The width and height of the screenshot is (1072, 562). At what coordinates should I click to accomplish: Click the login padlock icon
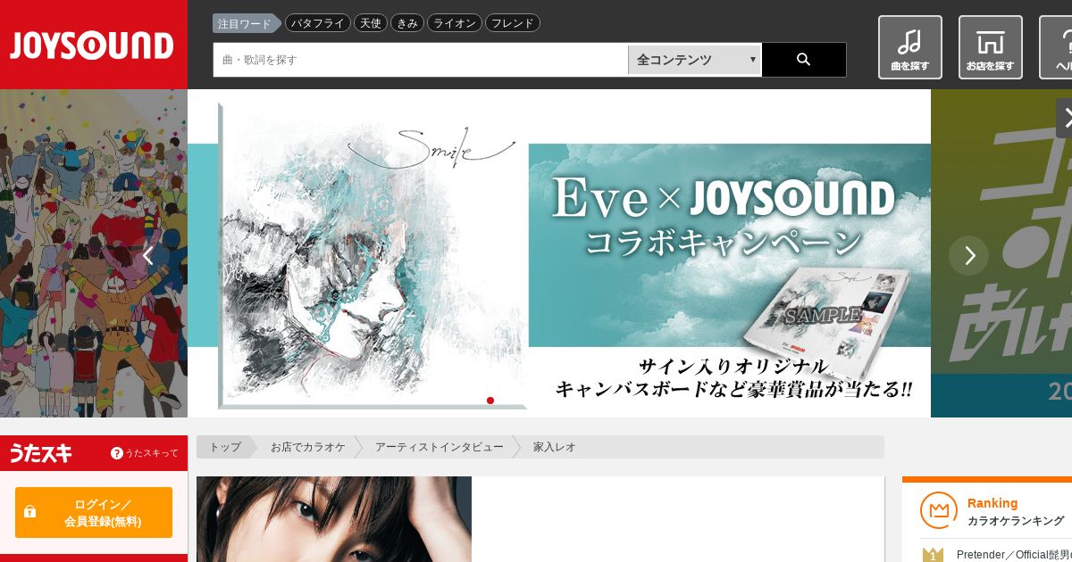(29, 512)
